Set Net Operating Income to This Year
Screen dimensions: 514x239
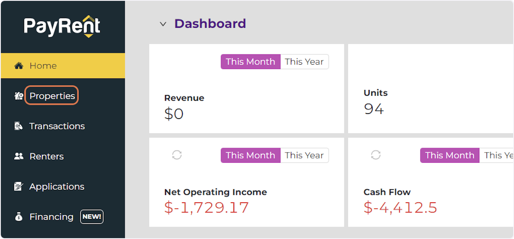[x=304, y=155]
